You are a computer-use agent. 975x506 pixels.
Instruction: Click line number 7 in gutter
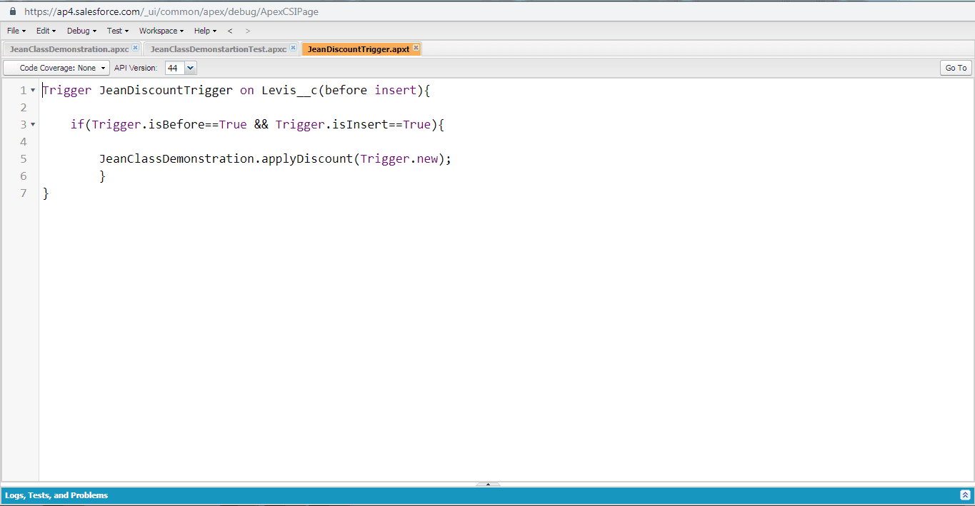[24, 193]
